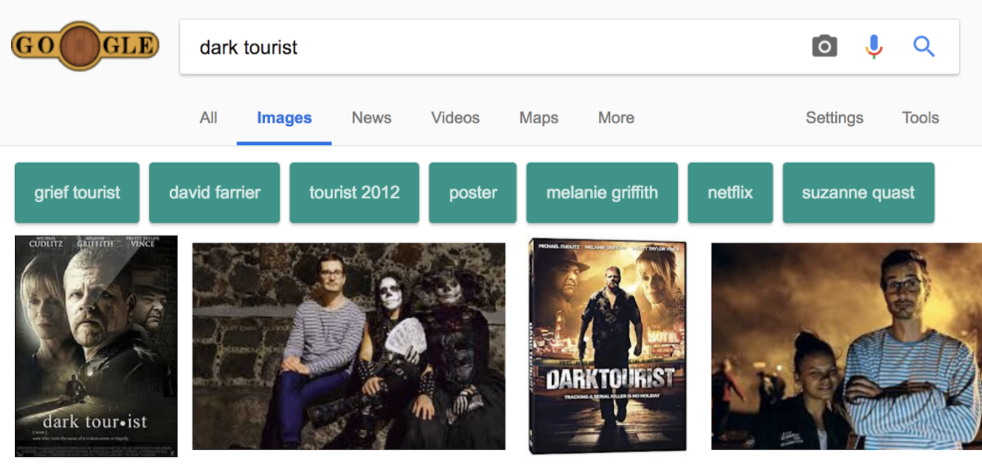This screenshot has height=468, width=982.
Task: Expand the Tools options
Action: coord(920,118)
